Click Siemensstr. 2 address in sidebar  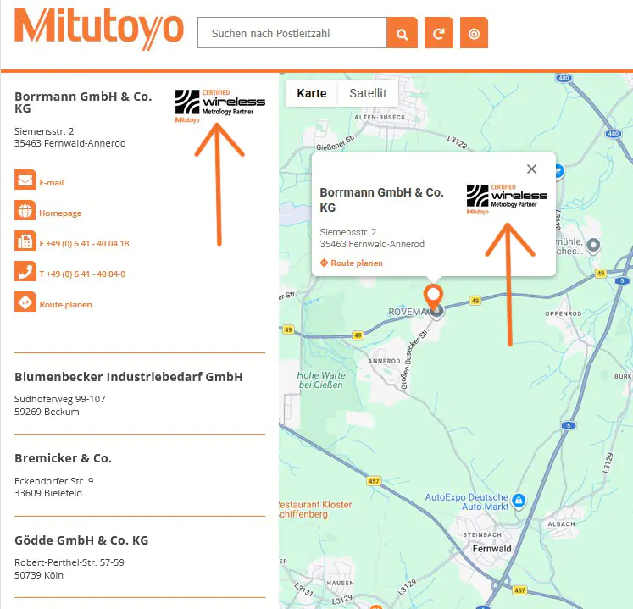(x=44, y=131)
